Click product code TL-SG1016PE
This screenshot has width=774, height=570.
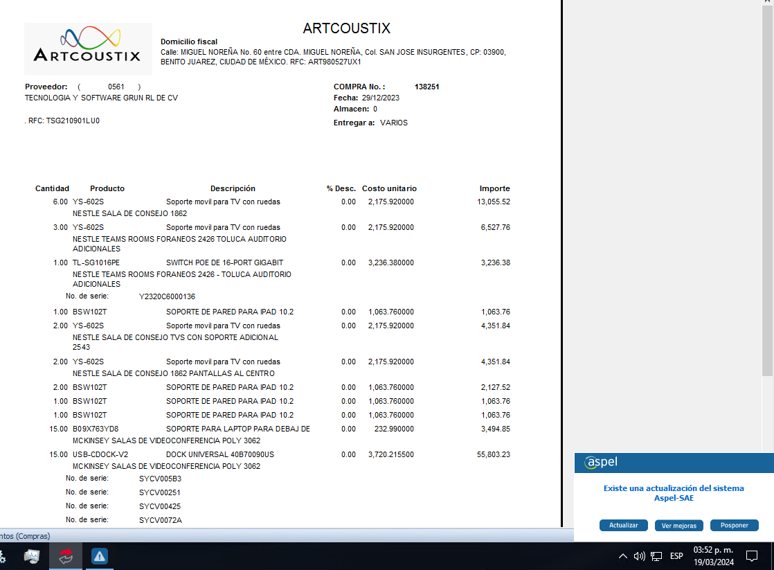coord(96,262)
